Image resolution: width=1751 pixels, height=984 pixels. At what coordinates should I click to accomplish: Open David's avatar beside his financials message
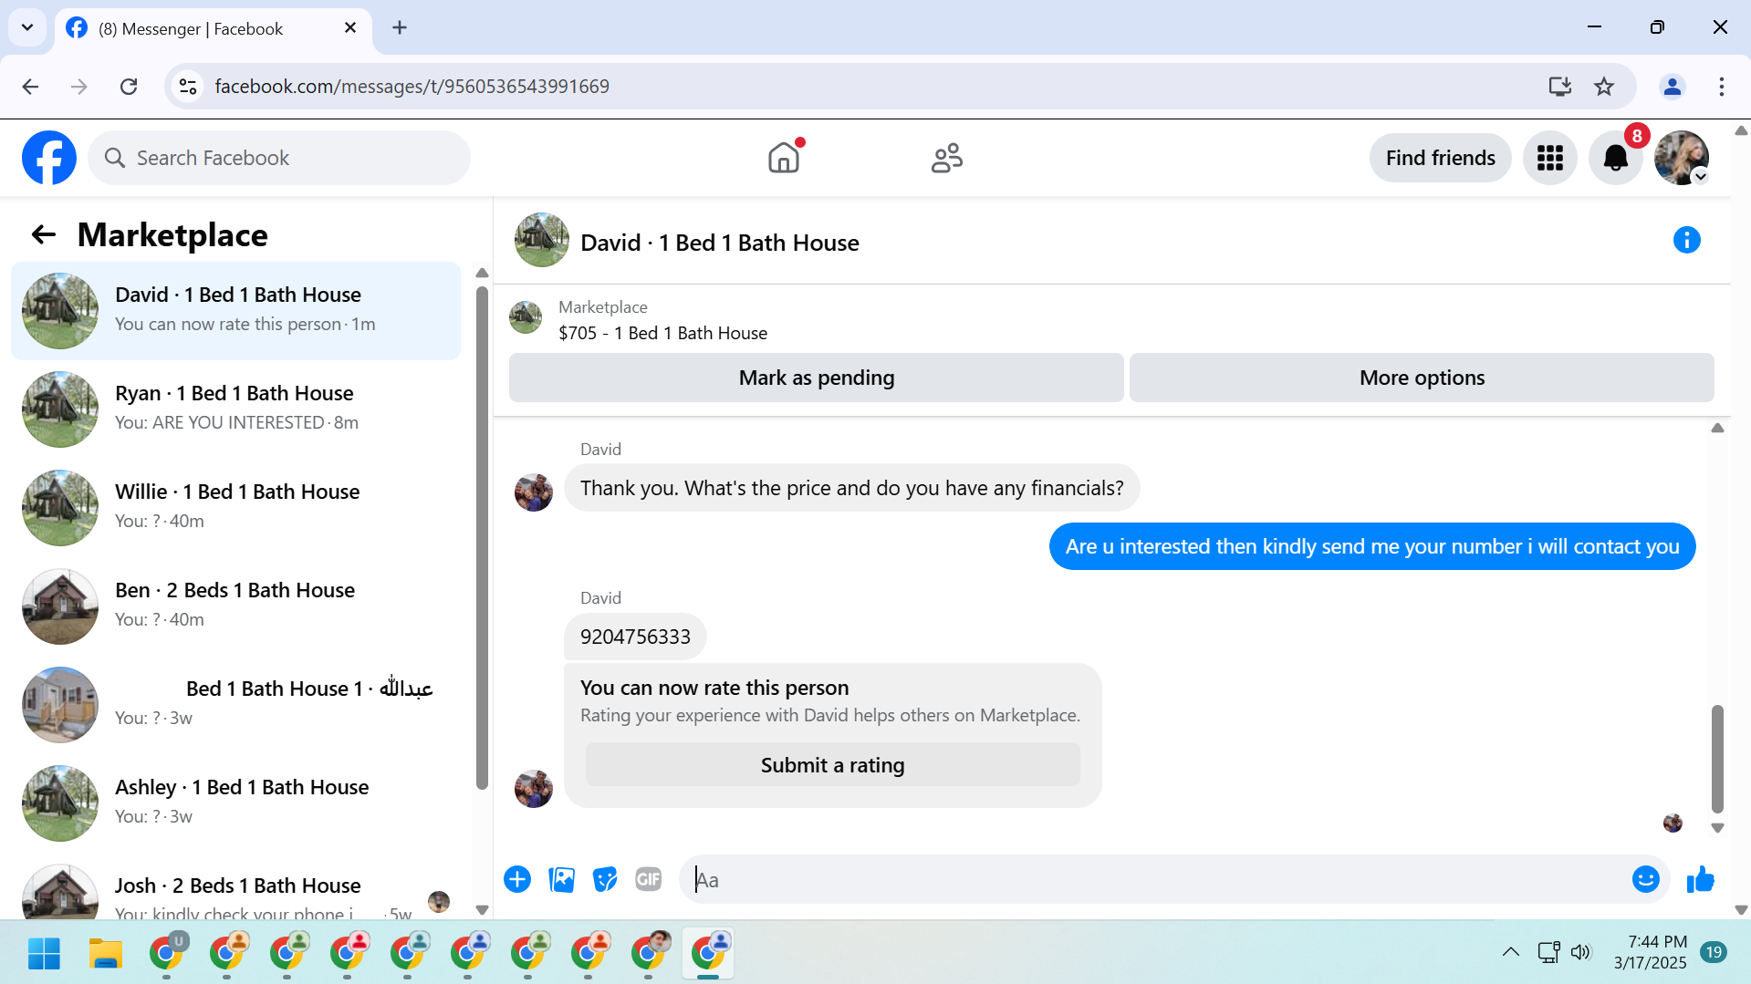(534, 492)
